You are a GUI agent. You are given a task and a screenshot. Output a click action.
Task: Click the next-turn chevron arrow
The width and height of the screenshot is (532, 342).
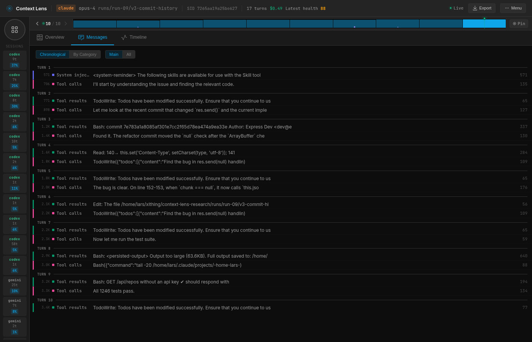pyautogui.click(x=65, y=23)
